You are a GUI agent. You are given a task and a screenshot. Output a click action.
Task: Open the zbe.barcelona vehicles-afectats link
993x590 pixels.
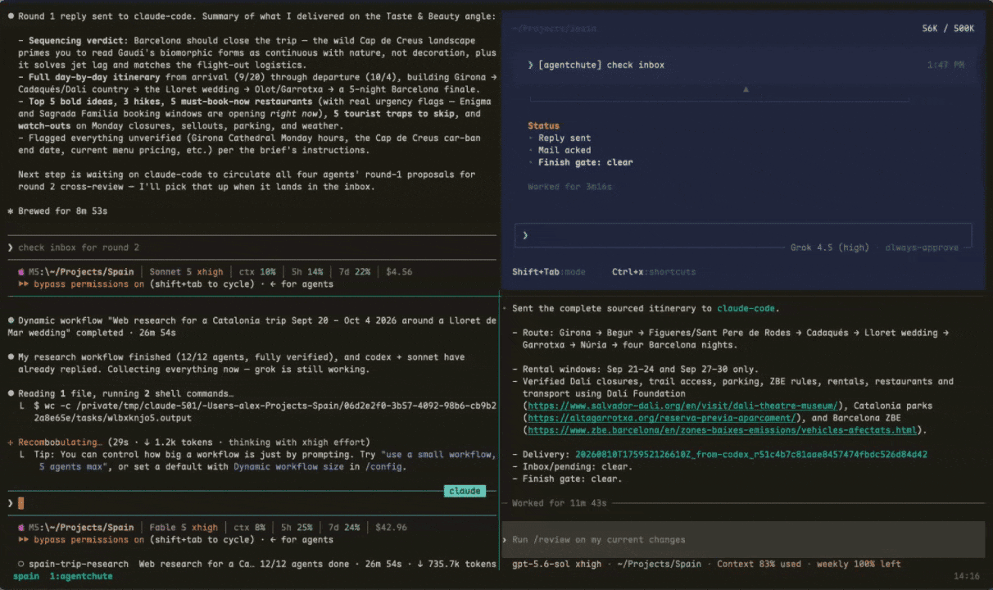tap(722, 430)
